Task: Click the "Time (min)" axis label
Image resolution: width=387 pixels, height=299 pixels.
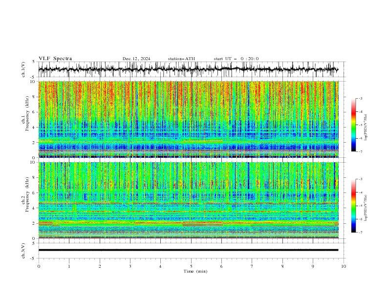Action: (x=195, y=271)
